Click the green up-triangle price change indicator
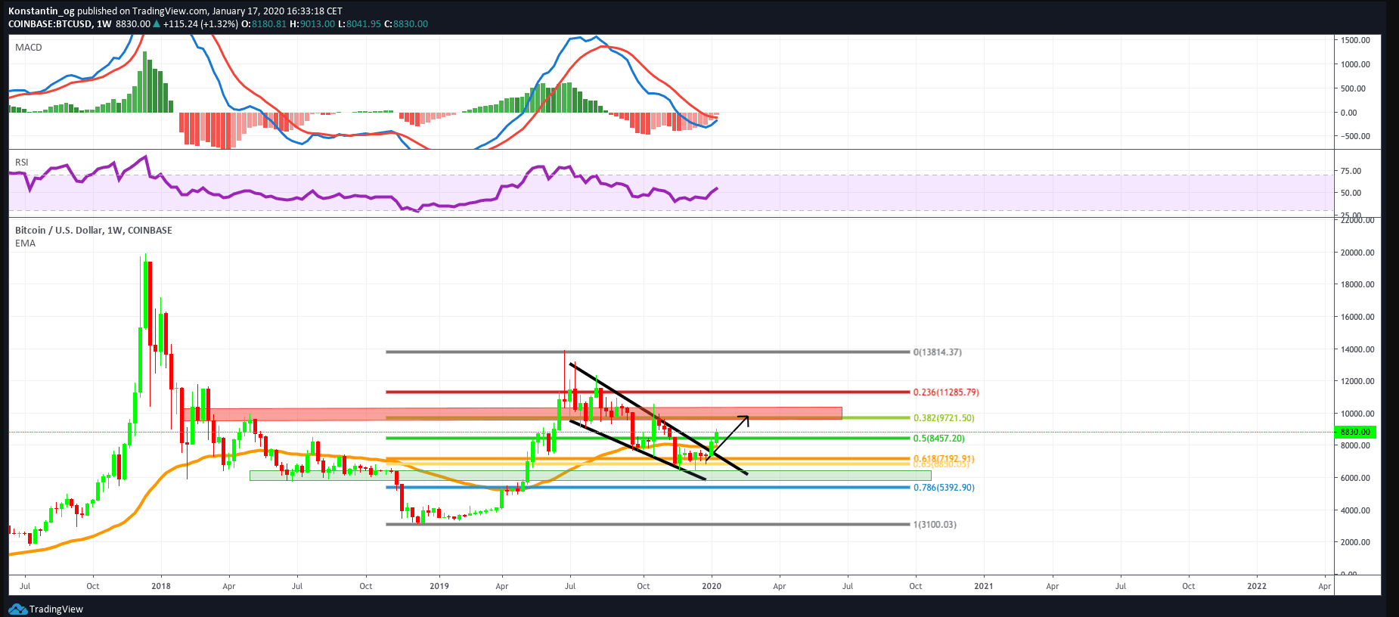Screen dimensions: 1399x617 click(x=157, y=24)
